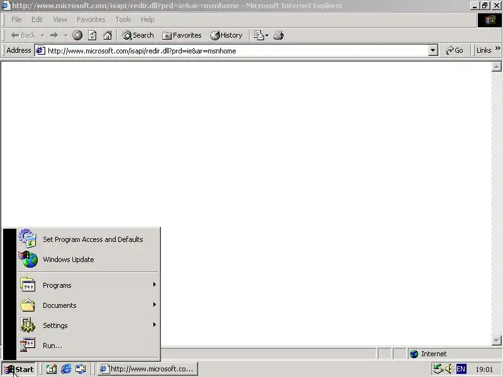Open the Back history dropdown arrow
This screenshot has width=503, height=377.
[42, 35]
